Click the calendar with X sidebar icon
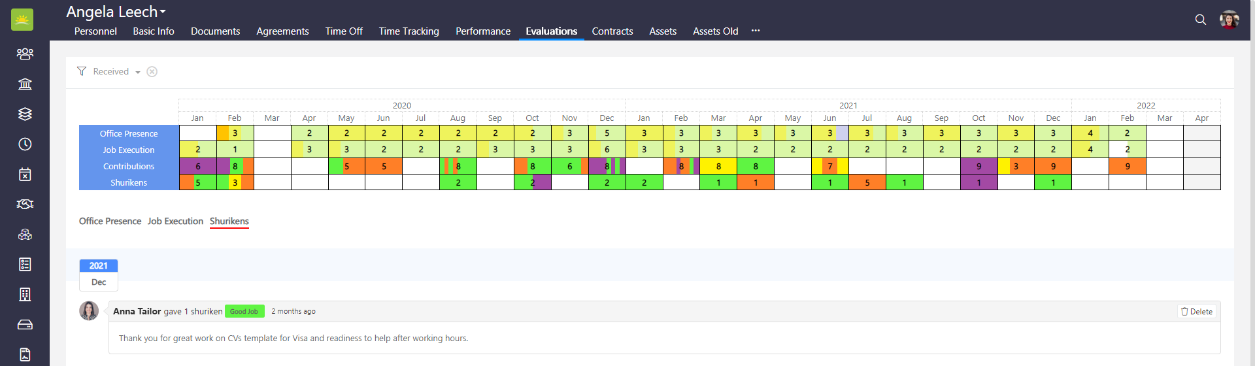This screenshot has width=1255, height=366. [x=25, y=174]
